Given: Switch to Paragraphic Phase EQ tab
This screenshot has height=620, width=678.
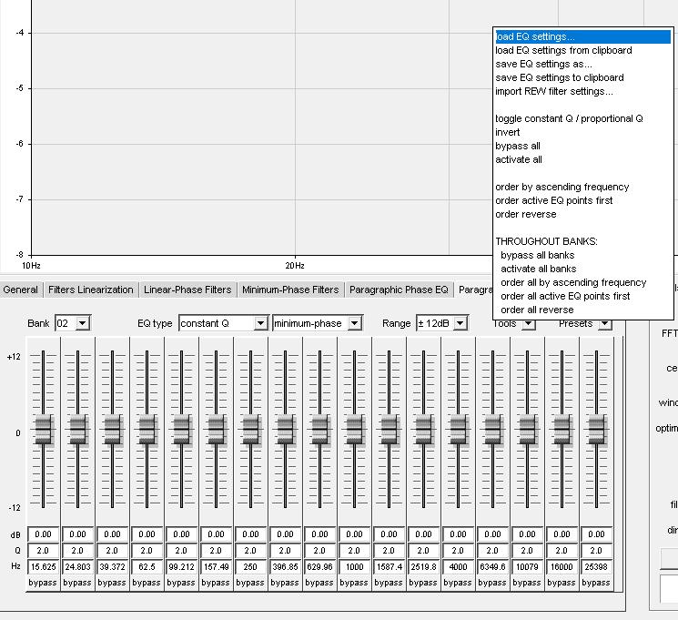Looking at the screenshot, I should [399, 290].
